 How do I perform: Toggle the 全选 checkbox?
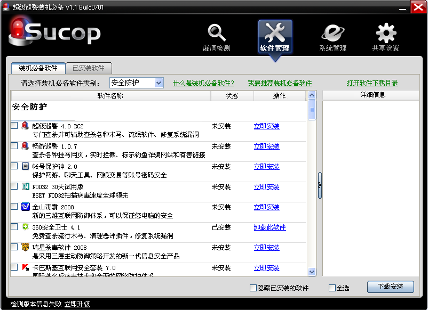pyautogui.click(x=332, y=288)
